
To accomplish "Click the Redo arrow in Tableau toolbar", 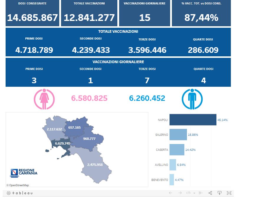I will coord(180,193).
